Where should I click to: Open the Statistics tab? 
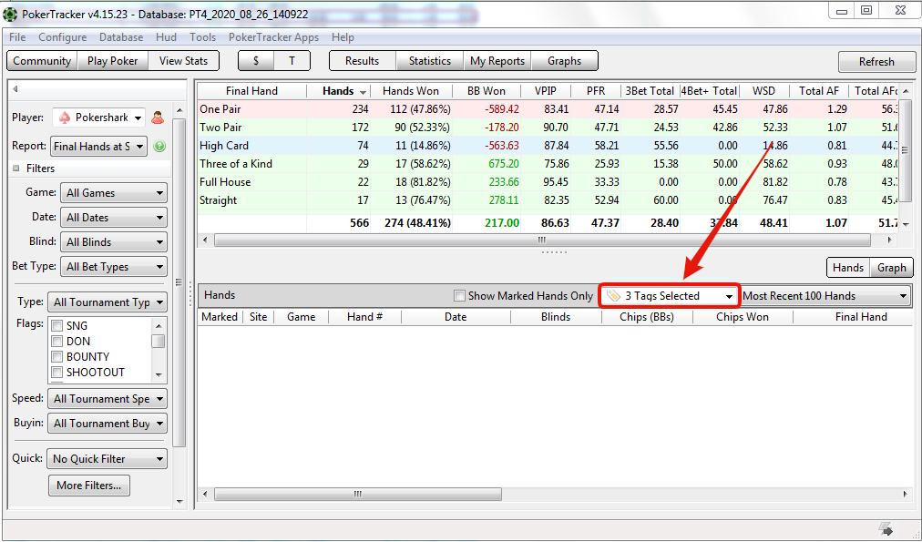(x=430, y=61)
